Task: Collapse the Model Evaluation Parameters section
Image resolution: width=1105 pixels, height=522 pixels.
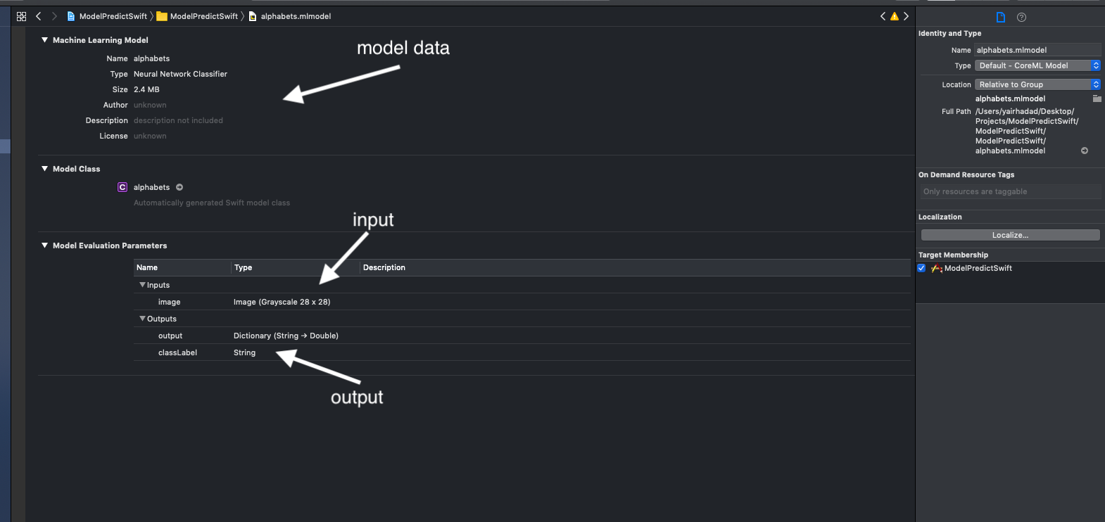Action: point(44,246)
